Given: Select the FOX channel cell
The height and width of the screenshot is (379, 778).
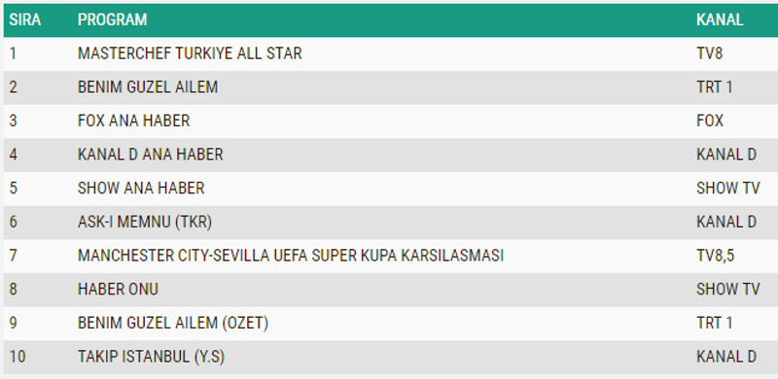Looking at the screenshot, I should click(x=710, y=121).
